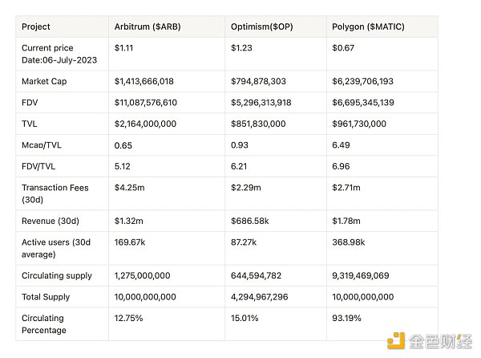
Task: Click the $1.32m revenue value
Action: [x=129, y=221]
